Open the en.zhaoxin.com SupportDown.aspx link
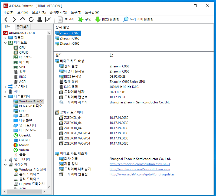The width and height of the screenshot is (216, 196). tap(140, 169)
